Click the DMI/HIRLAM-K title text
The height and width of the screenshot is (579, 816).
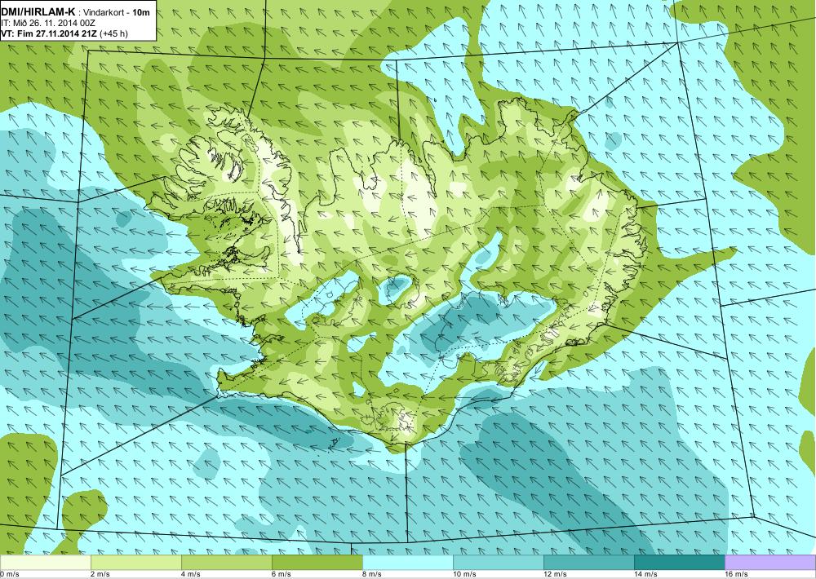click(38, 12)
